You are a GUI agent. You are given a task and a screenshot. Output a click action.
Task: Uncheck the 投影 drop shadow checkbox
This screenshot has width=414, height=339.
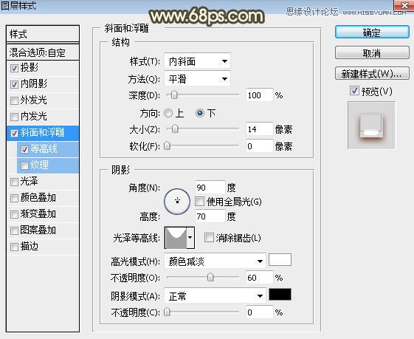pos(14,69)
